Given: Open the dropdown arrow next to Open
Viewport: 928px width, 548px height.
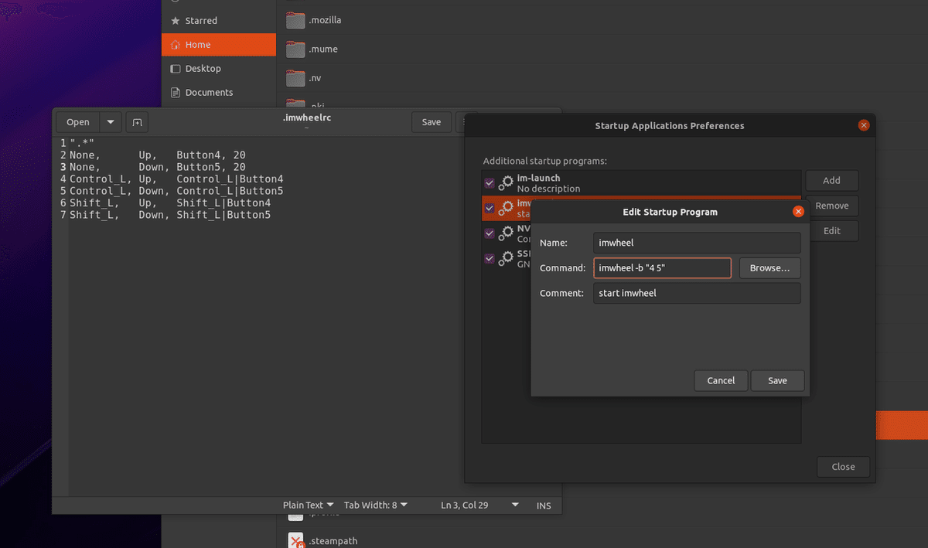Looking at the screenshot, I should point(109,121).
